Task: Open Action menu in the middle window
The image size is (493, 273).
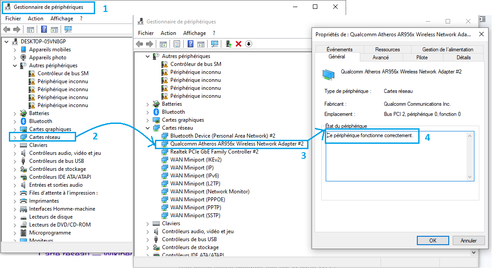Action: (168, 33)
